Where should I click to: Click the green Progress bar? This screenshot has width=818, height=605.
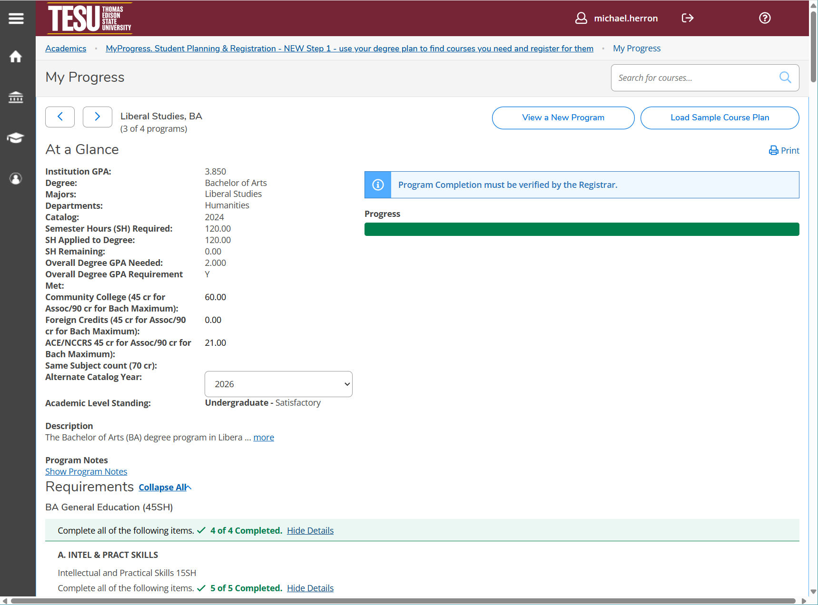(x=581, y=229)
